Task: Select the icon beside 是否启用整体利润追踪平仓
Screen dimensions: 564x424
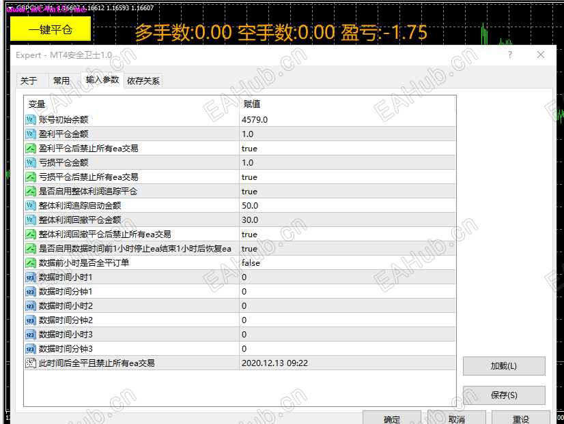Action: pyautogui.click(x=31, y=191)
